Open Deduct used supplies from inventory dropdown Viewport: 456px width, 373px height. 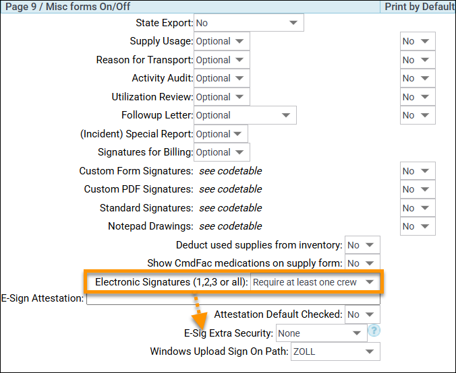pos(362,245)
